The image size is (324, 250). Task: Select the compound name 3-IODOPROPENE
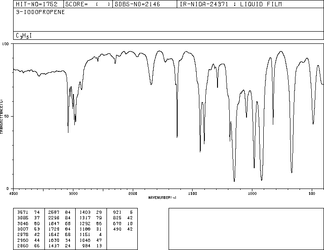tap(40, 12)
